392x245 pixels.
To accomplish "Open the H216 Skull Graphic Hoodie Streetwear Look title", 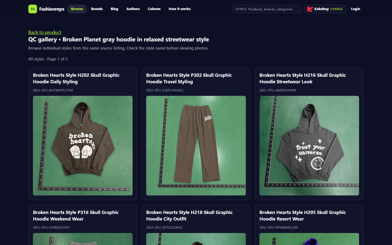I will coord(303,78).
